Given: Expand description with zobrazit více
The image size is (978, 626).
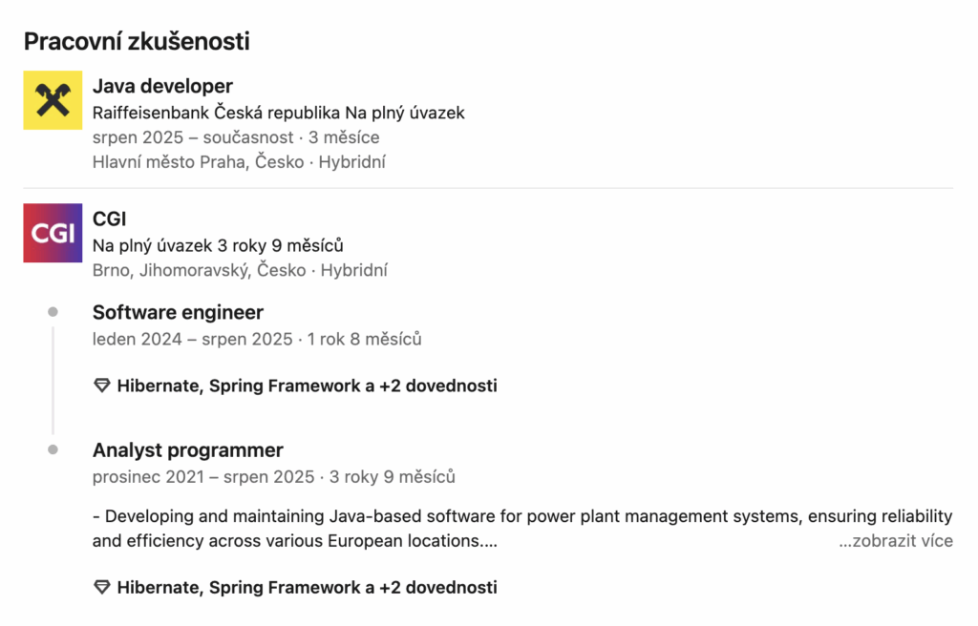Looking at the screenshot, I should pos(895,541).
